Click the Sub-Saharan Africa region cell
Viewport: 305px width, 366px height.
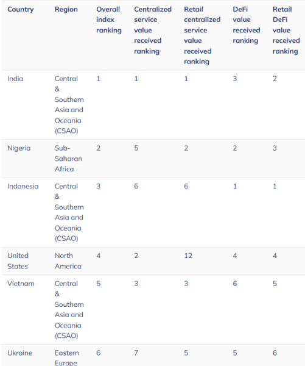click(68, 159)
